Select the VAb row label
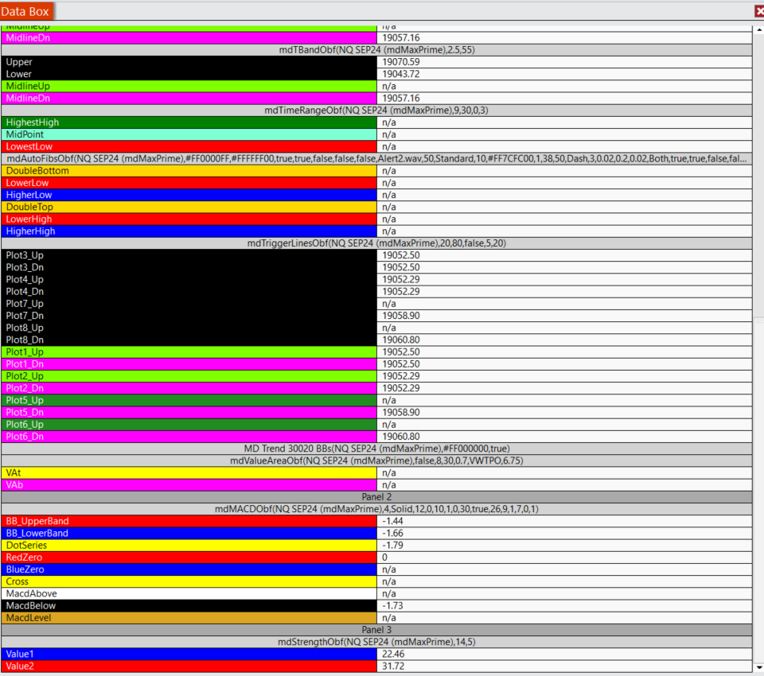Viewport: 764px width, 676px height. pos(189,484)
